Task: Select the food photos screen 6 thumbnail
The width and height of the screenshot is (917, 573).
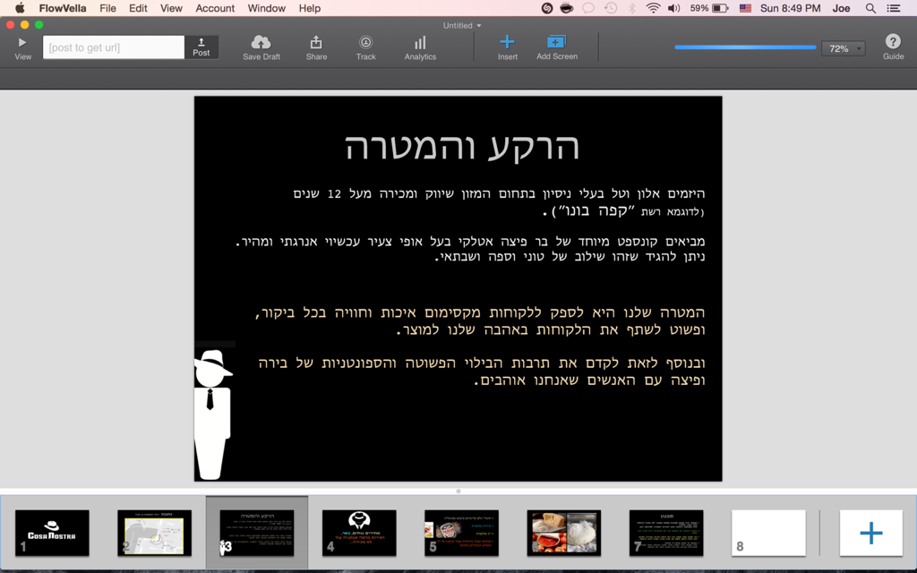Action: point(564,533)
